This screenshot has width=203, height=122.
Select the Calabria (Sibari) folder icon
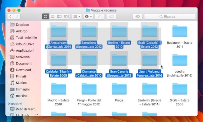(x=59, y=60)
